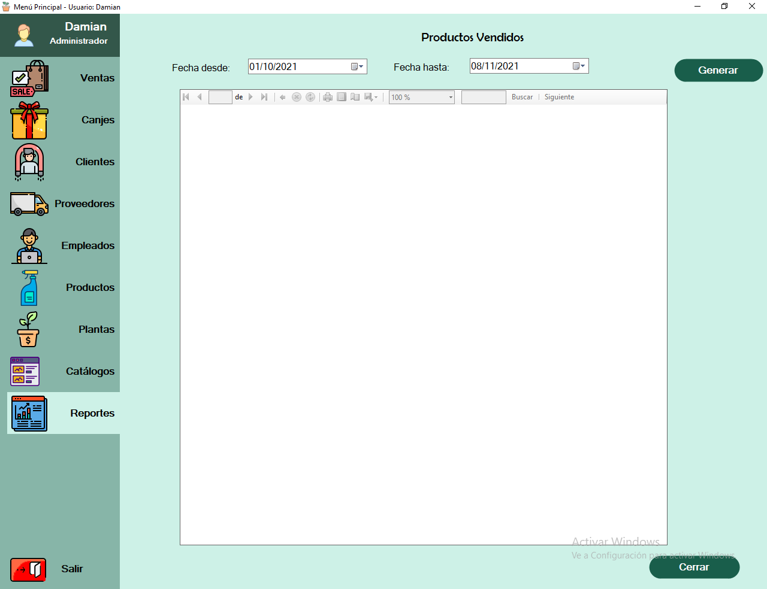767x589 pixels.
Task: Click the Plantas potted plant icon
Action: 28,329
